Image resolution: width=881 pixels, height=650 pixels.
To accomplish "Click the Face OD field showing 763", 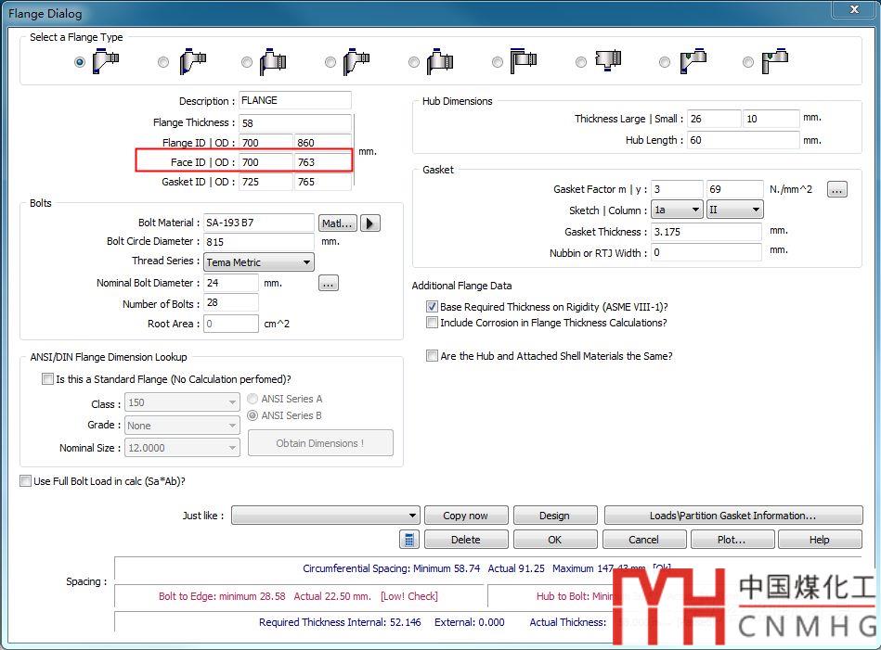I will click(322, 162).
